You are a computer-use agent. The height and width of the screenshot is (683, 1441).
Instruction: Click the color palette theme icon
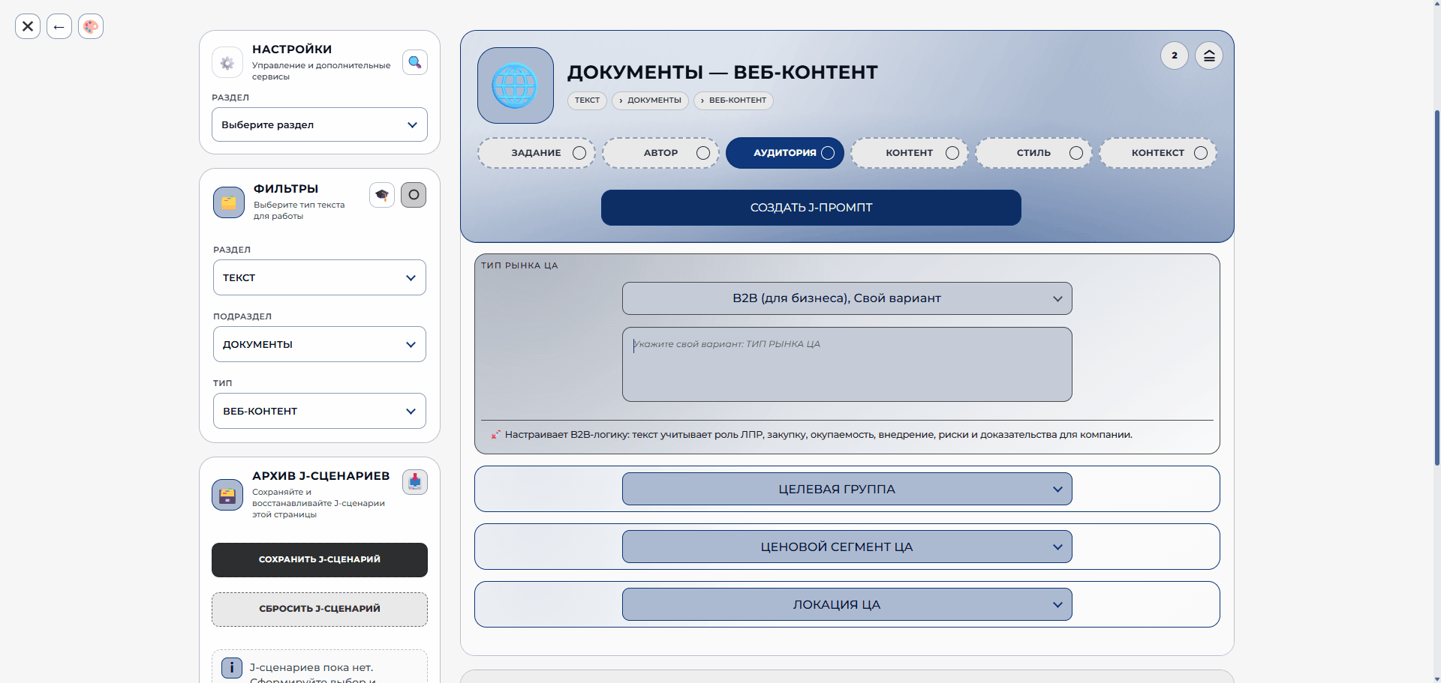91,26
